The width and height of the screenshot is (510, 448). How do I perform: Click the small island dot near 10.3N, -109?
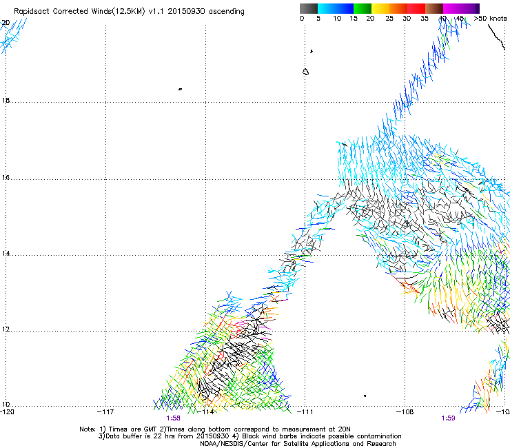click(x=365, y=396)
